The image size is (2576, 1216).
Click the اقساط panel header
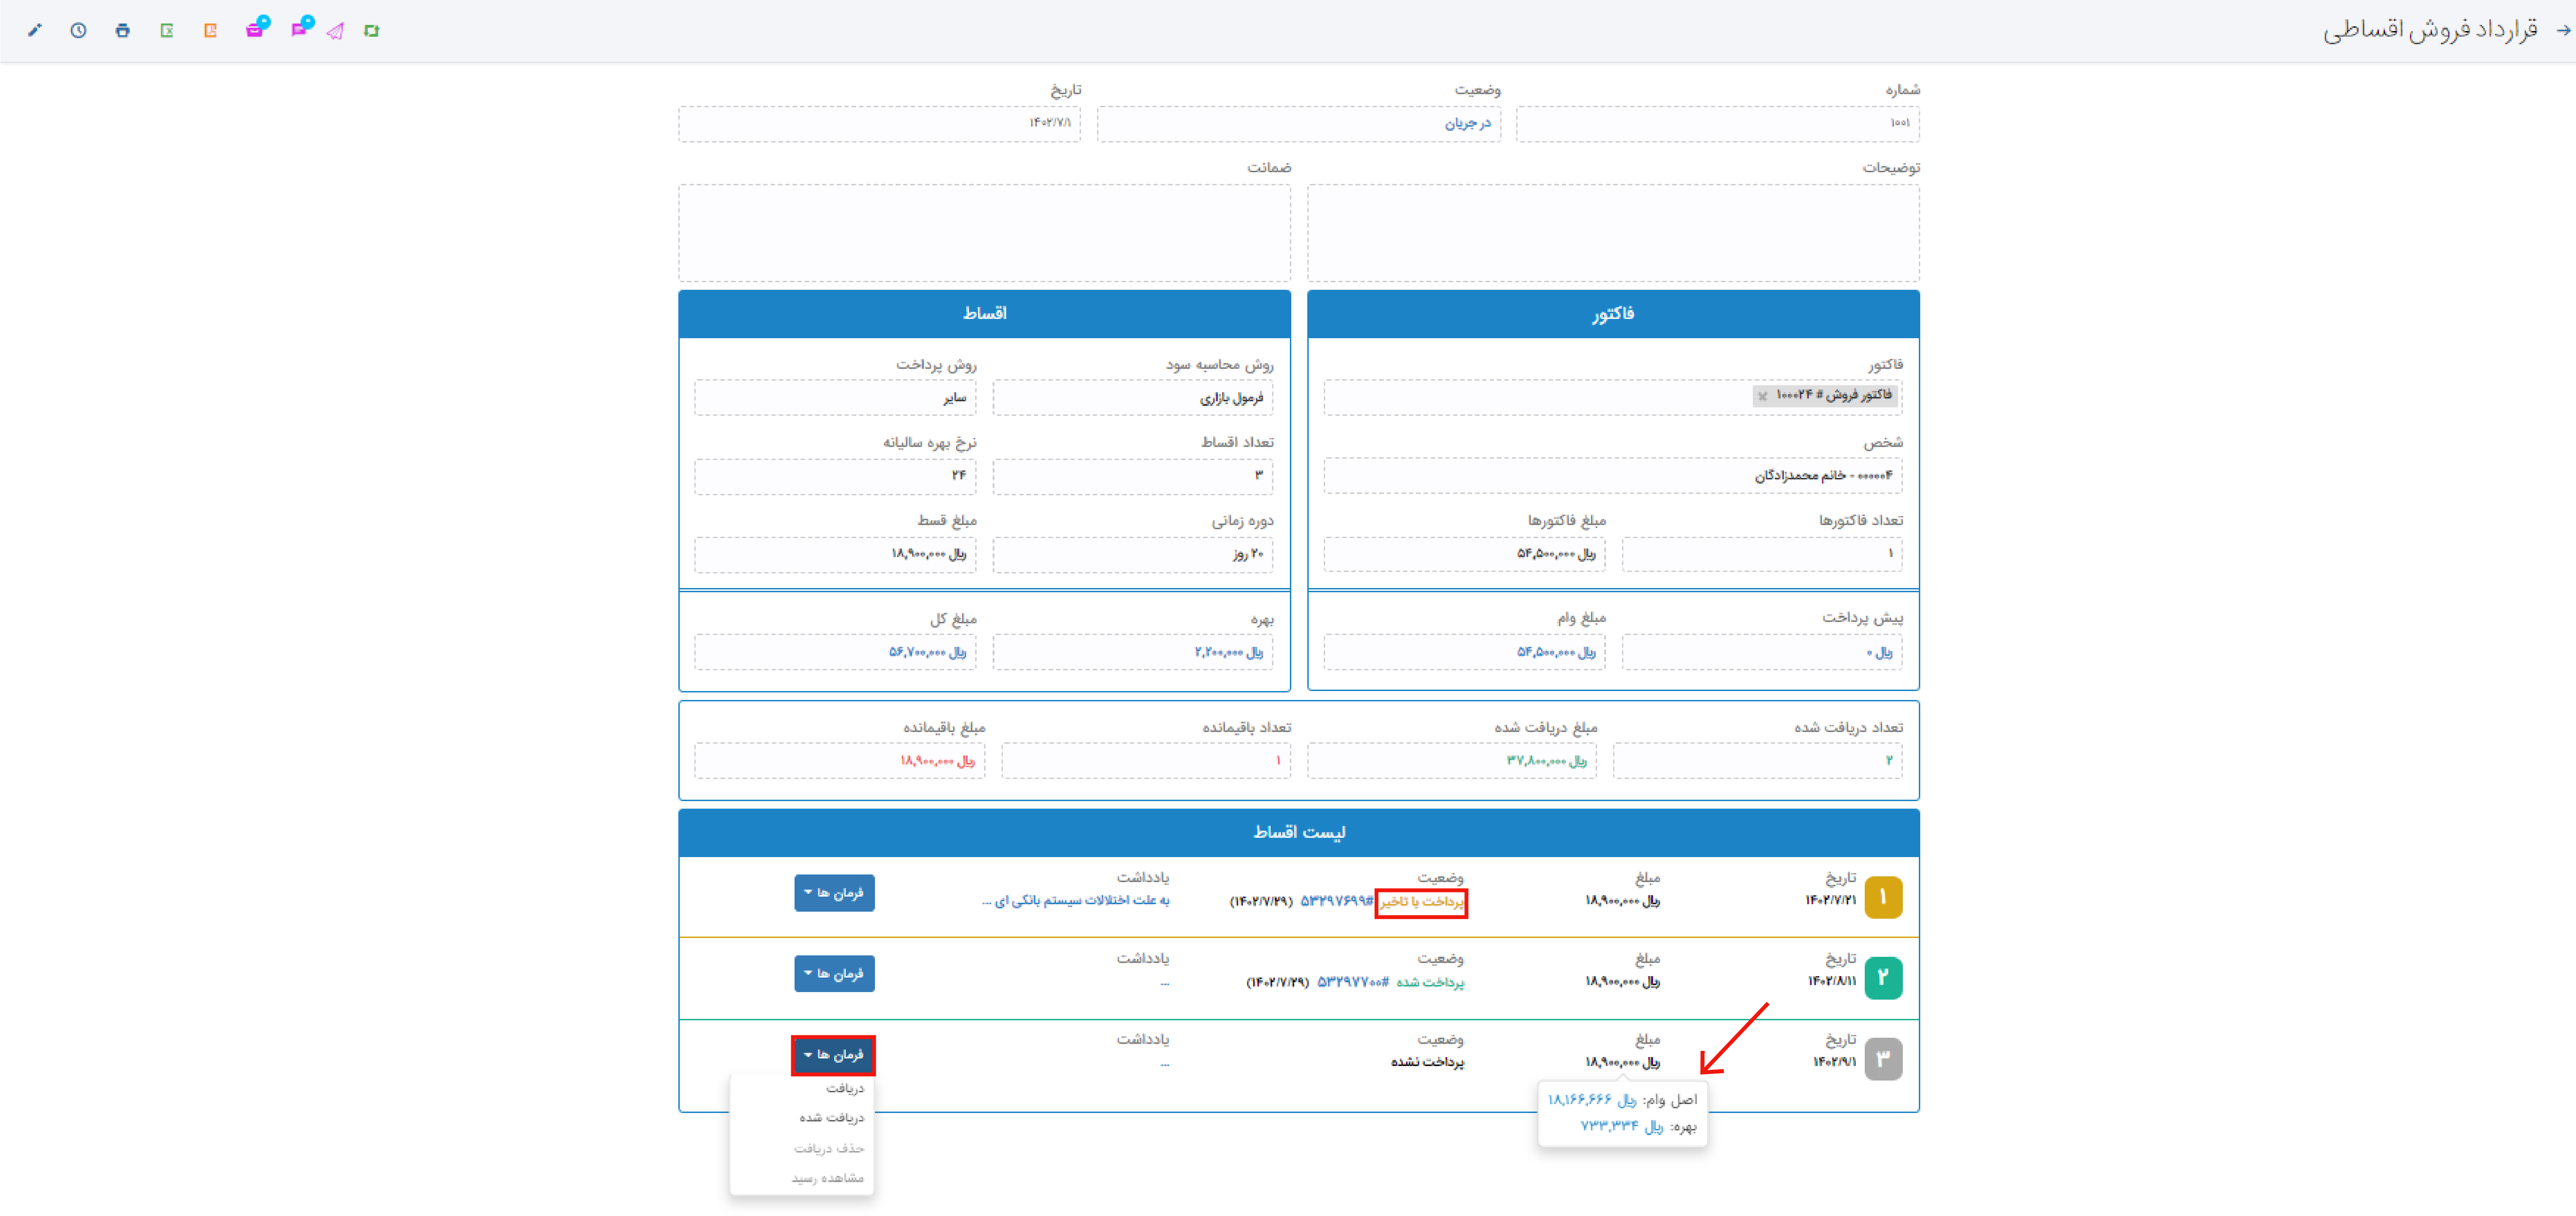(x=984, y=314)
